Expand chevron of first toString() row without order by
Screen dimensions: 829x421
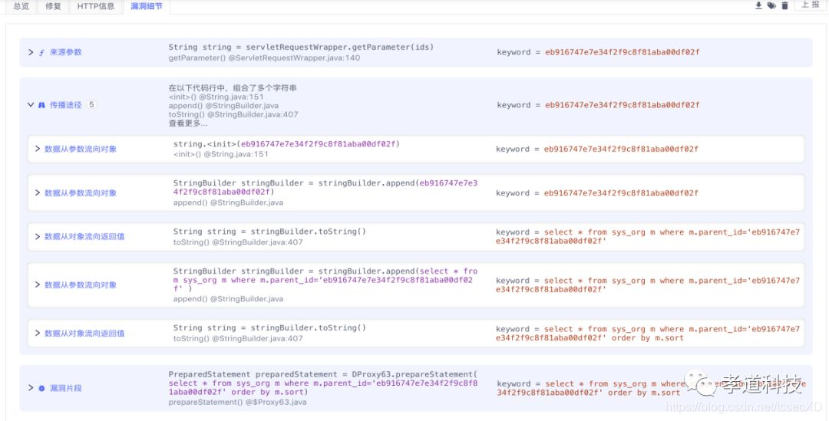click(38, 237)
